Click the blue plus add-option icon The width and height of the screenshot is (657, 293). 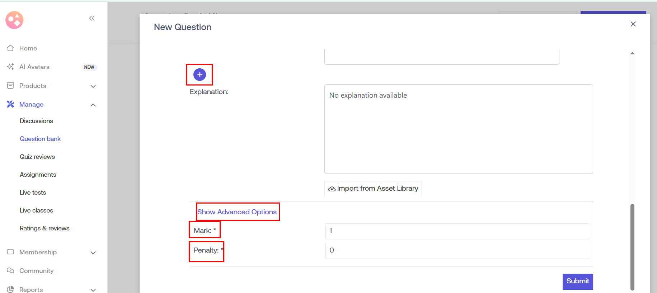coord(200,75)
